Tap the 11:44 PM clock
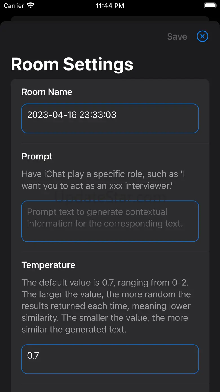Screen dimensions: 220x392 click(110, 6)
